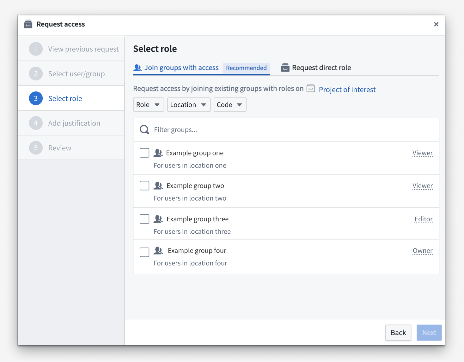Click the group icon of Example group two

158,186
